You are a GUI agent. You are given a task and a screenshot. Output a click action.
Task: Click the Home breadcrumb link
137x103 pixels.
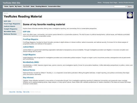(x=6, y=13)
